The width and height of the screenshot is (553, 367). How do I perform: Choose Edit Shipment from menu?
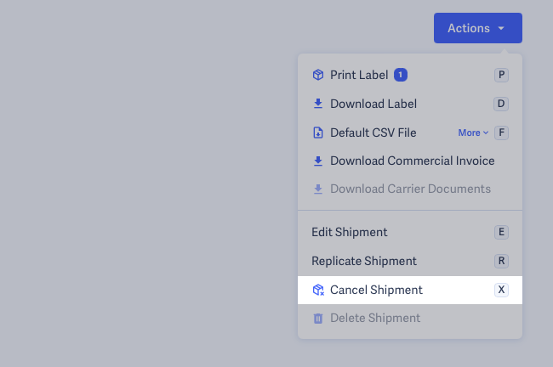[x=410, y=232]
